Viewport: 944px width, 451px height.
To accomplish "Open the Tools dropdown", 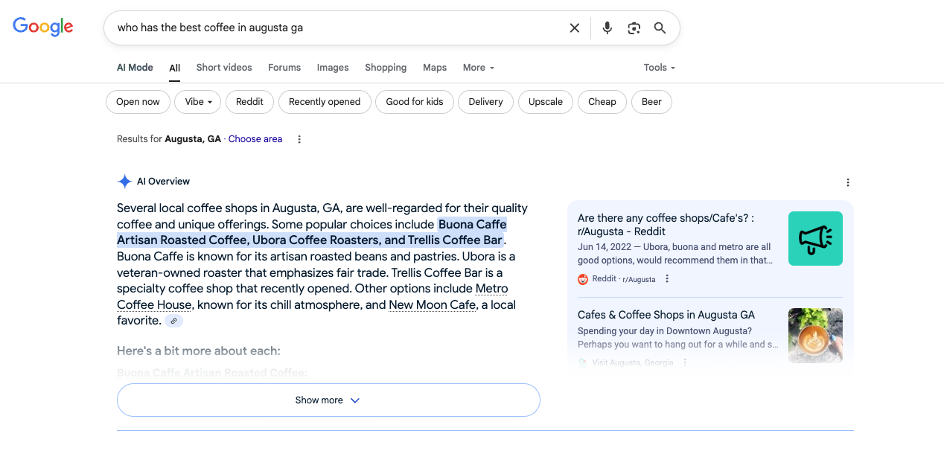I will click(660, 68).
